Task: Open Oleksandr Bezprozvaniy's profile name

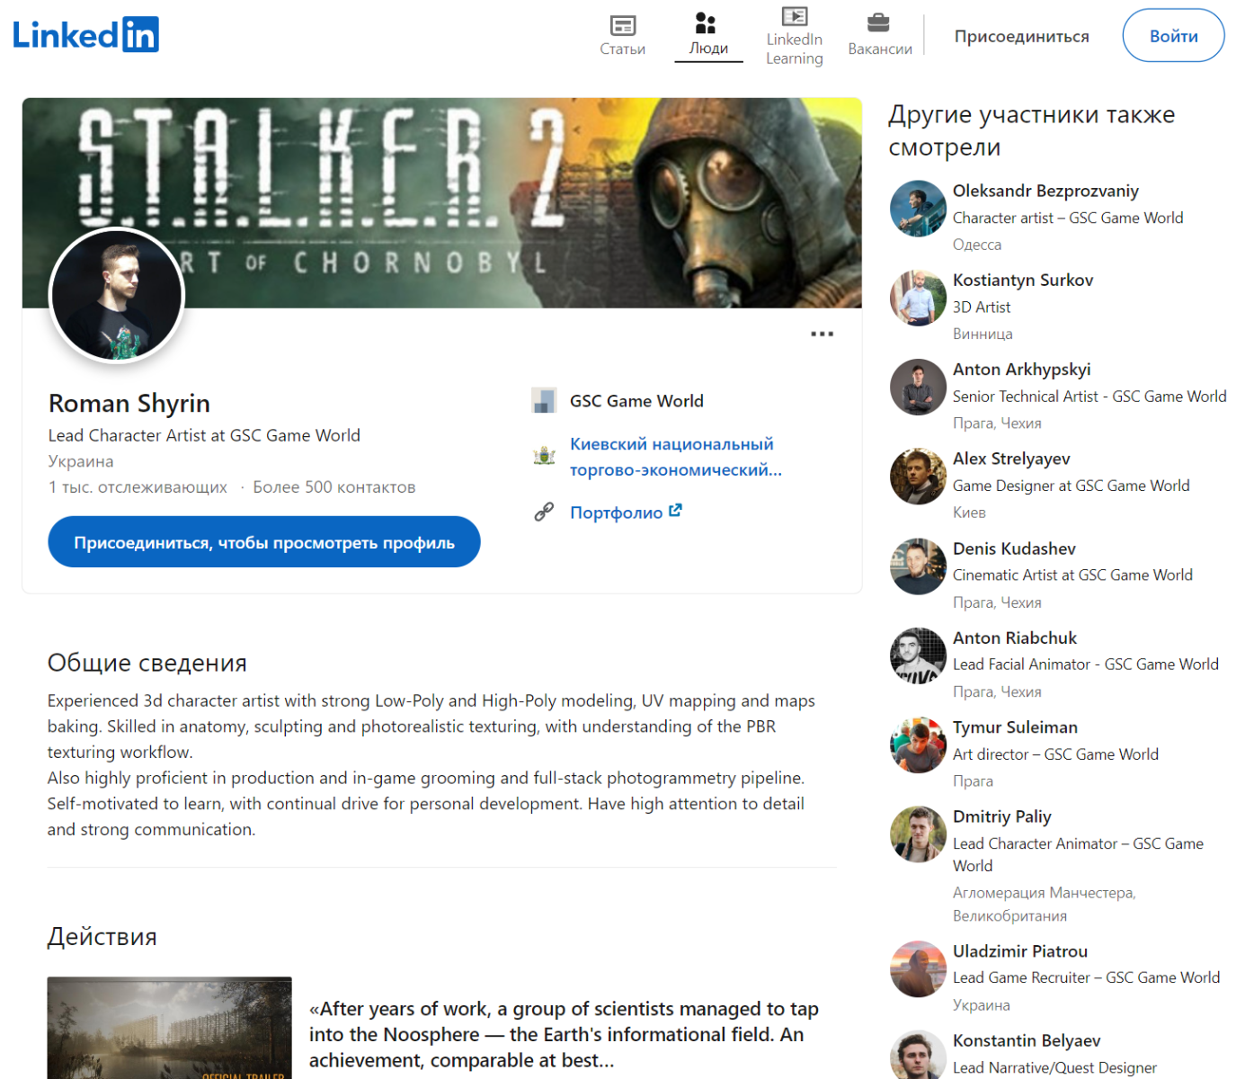Action: (x=1045, y=191)
